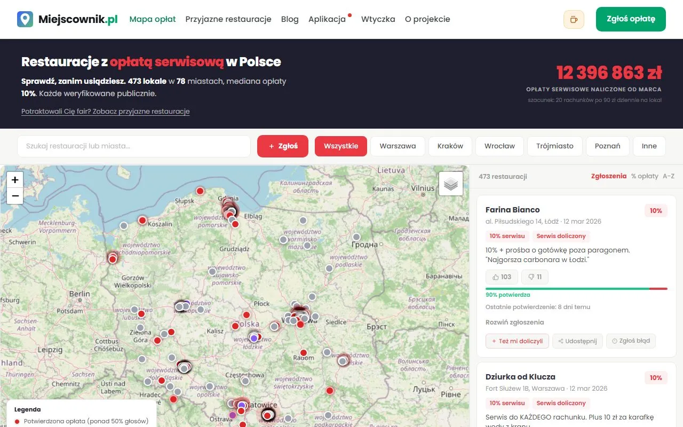Screen dimensions: 683x427
Task: Open the coffee cup donate icon
Action: click(x=574, y=19)
